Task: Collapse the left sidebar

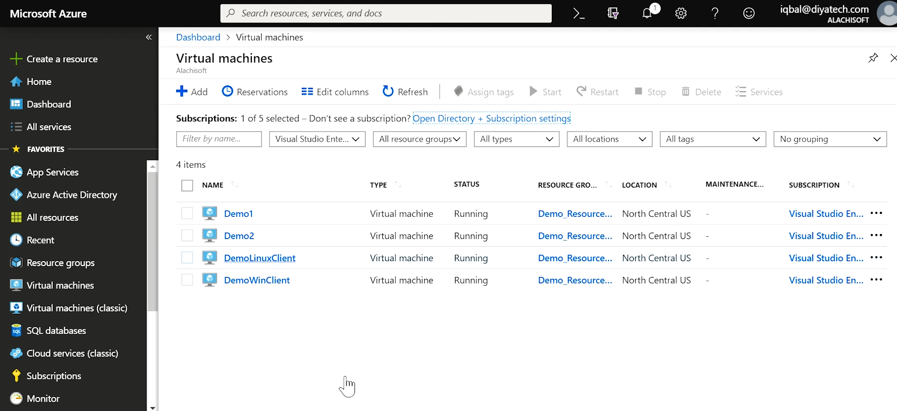Action: point(149,37)
